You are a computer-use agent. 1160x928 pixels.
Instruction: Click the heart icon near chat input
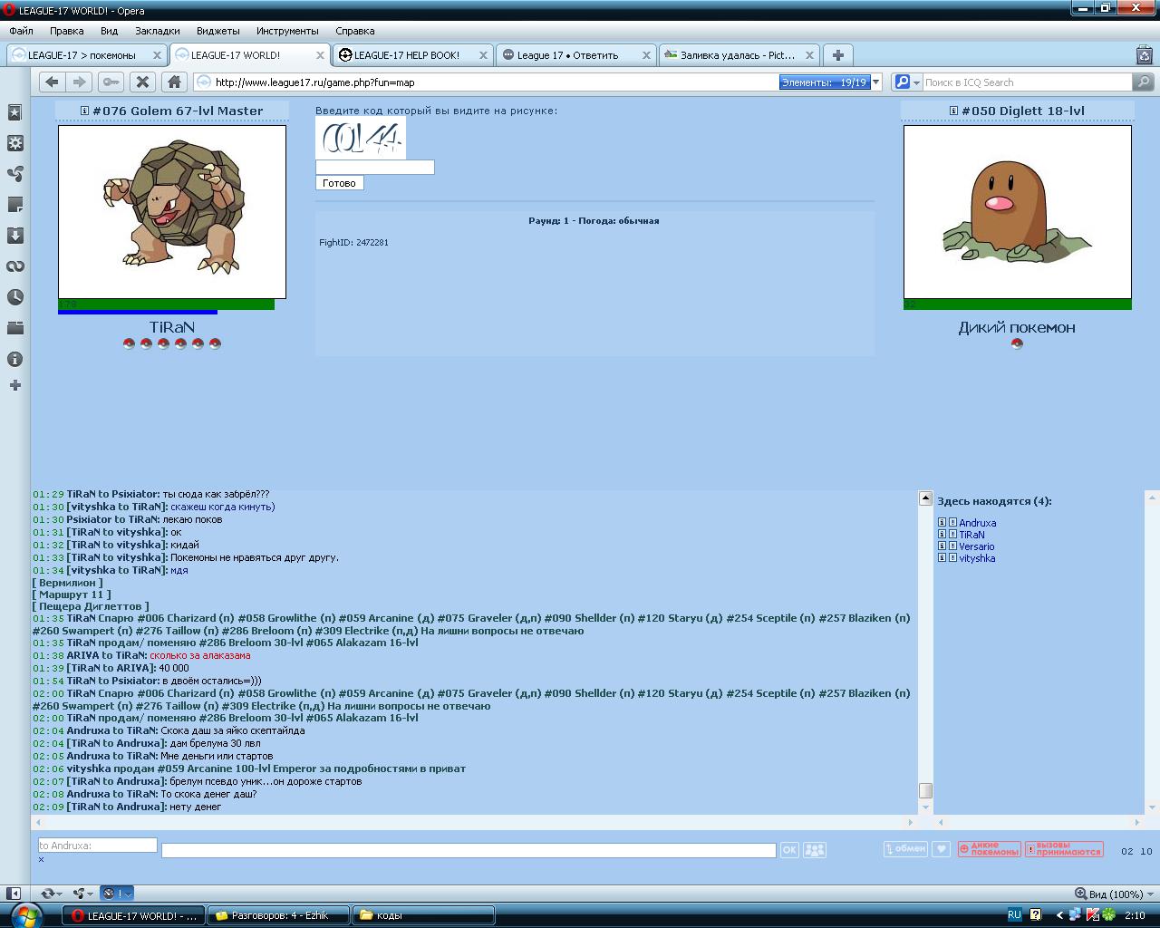[942, 849]
